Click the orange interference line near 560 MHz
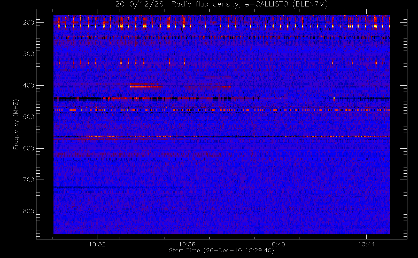The height and width of the screenshot is (258, 418). point(222,136)
